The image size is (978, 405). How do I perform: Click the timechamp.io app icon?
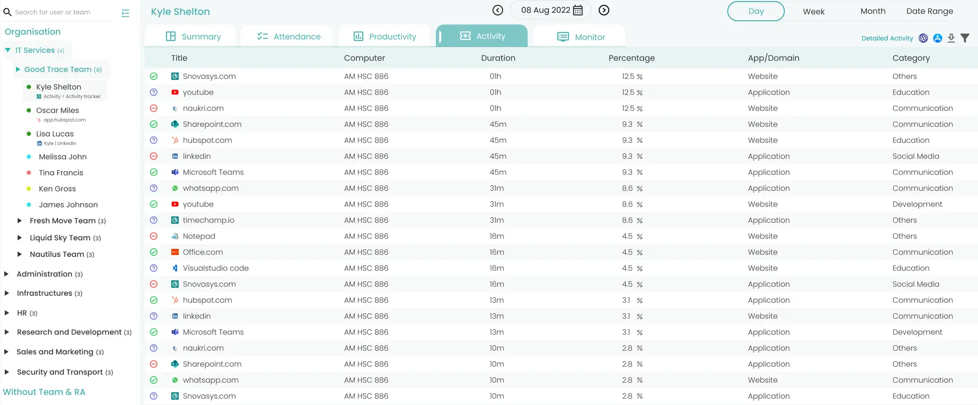click(x=175, y=220)
